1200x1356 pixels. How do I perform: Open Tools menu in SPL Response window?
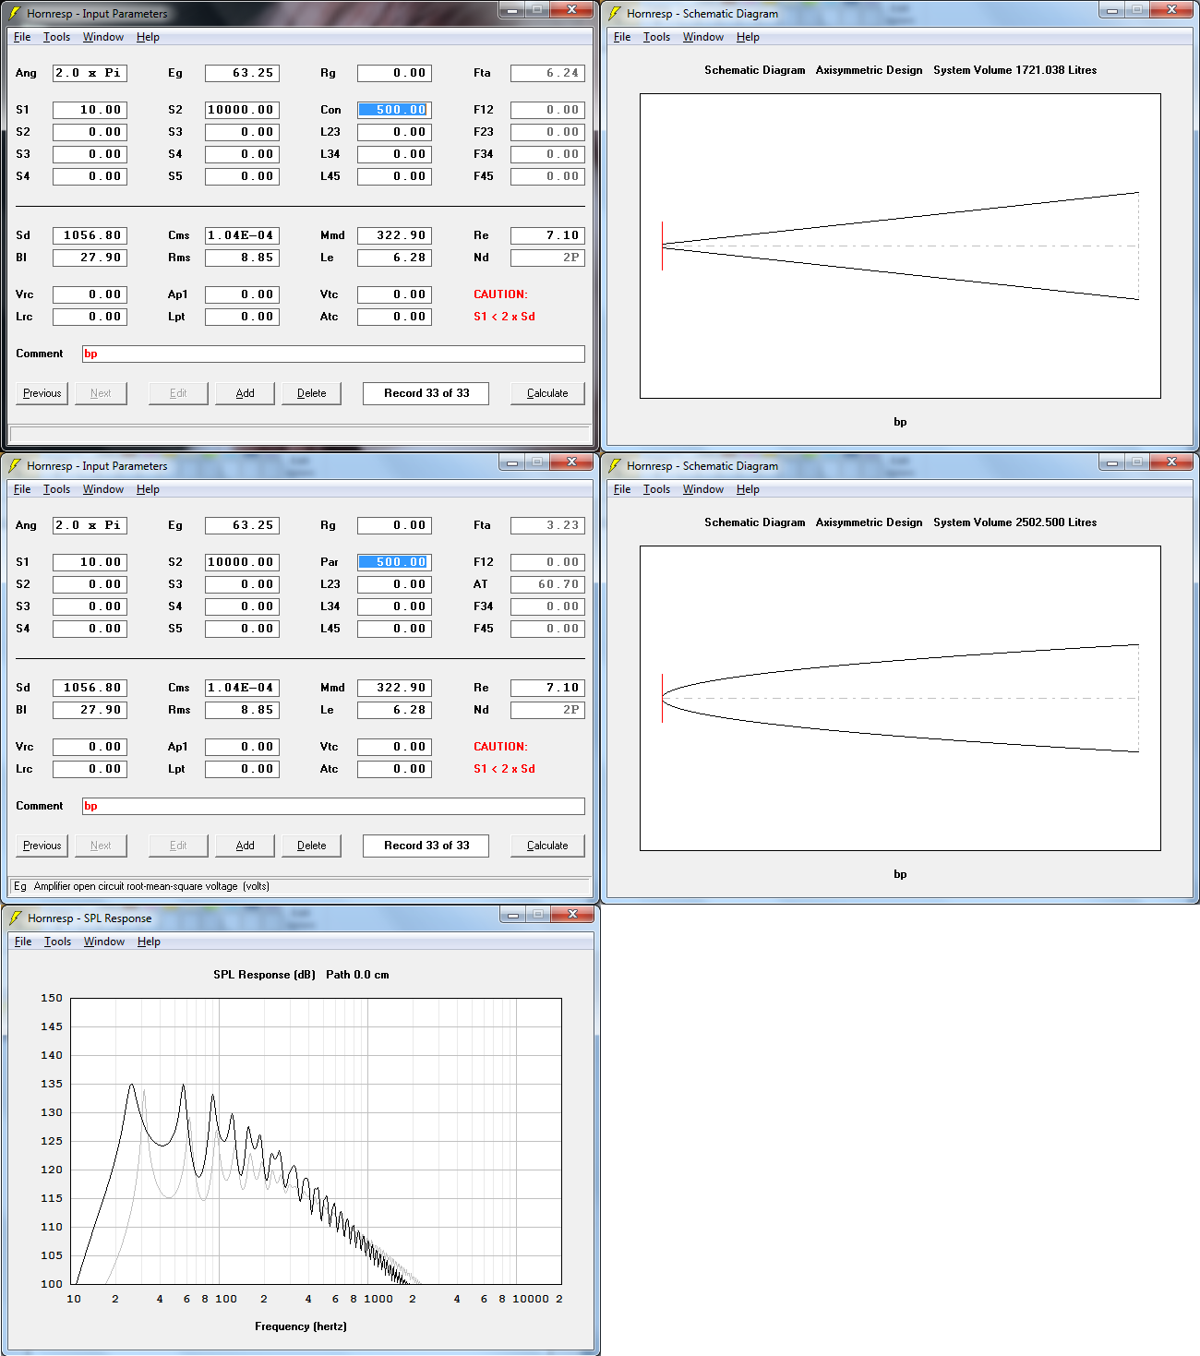[x=57, y=942]
